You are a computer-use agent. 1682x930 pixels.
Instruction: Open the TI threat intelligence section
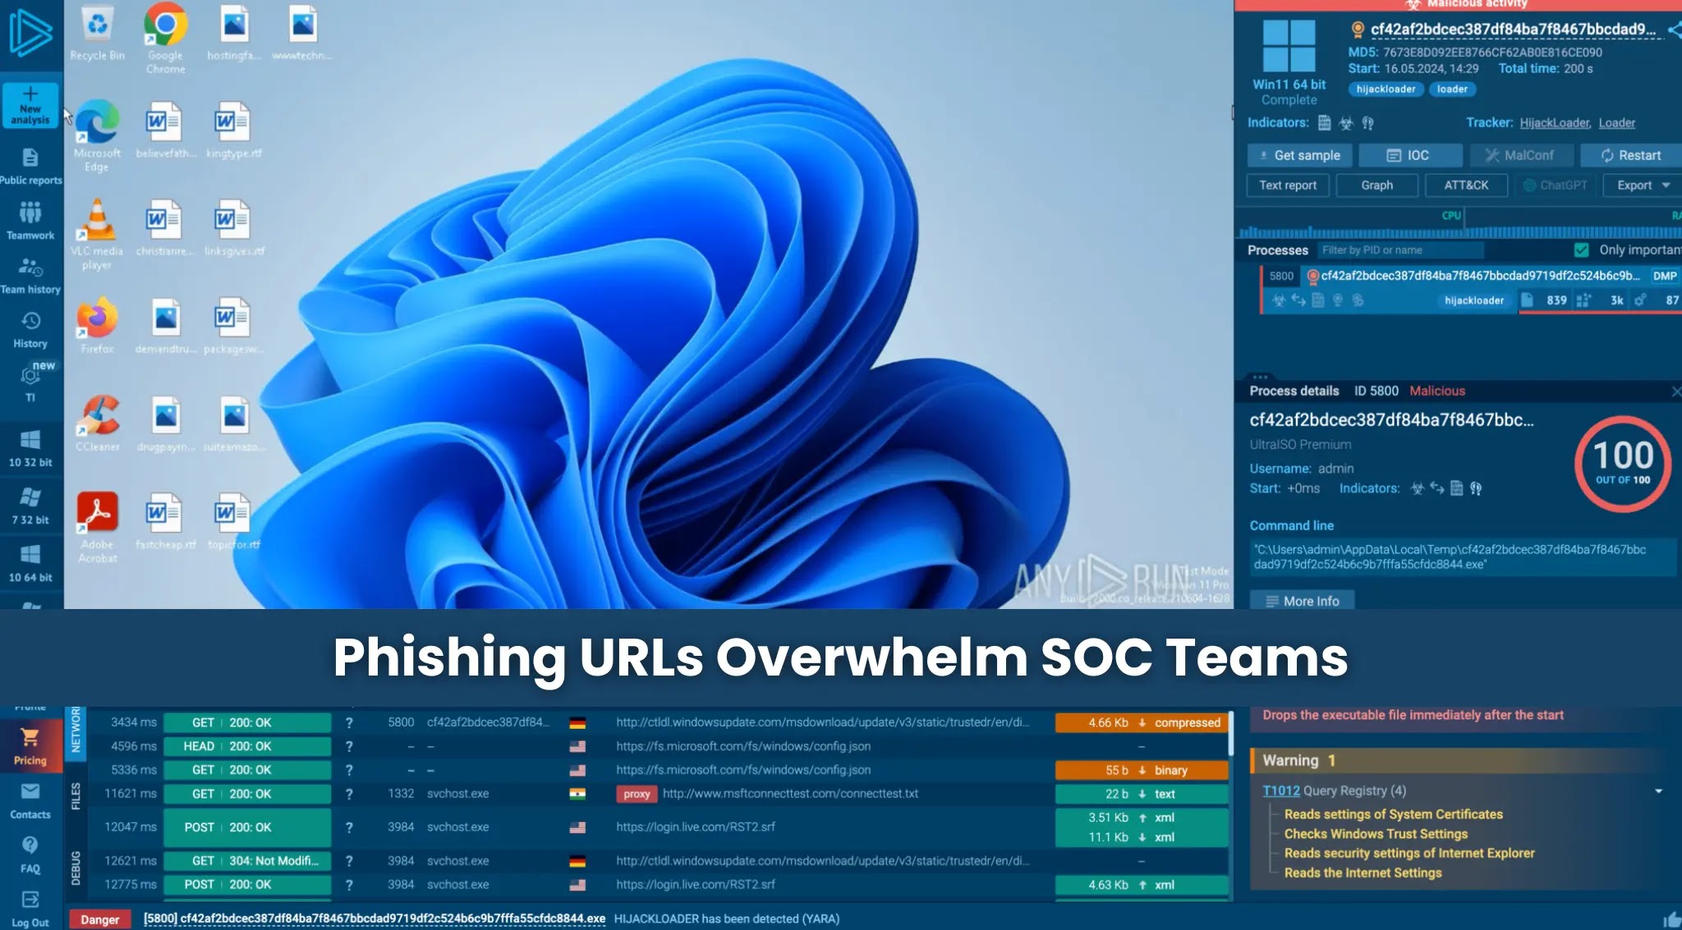pyautogui.click(x=30, y=383)
